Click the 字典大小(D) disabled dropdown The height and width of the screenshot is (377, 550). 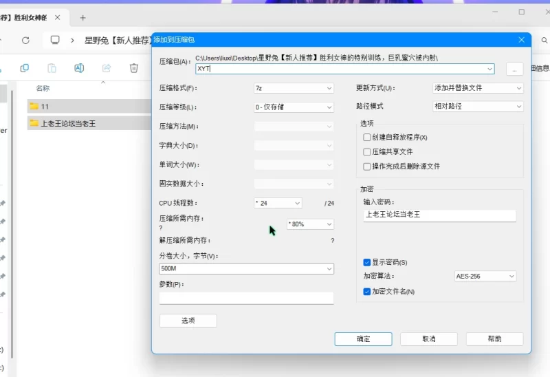click(294, 145)
